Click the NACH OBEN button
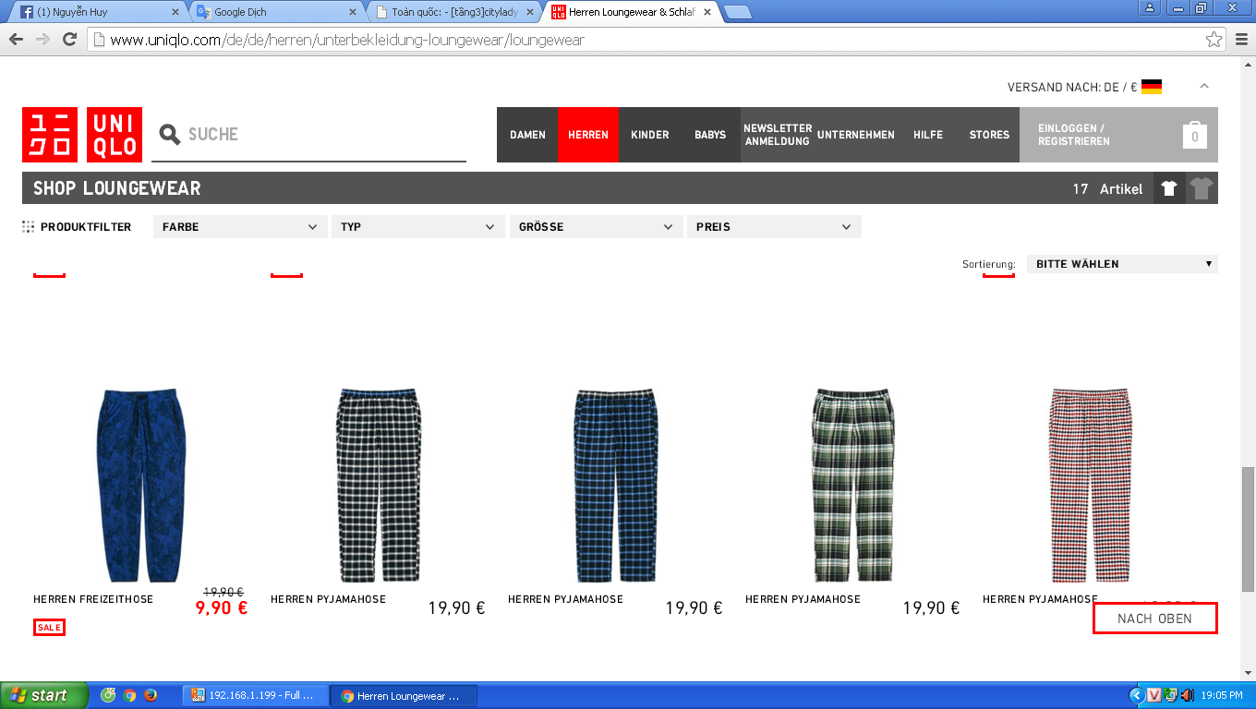The height and width of the screenshot is (709, 1256). point(1154,619)
